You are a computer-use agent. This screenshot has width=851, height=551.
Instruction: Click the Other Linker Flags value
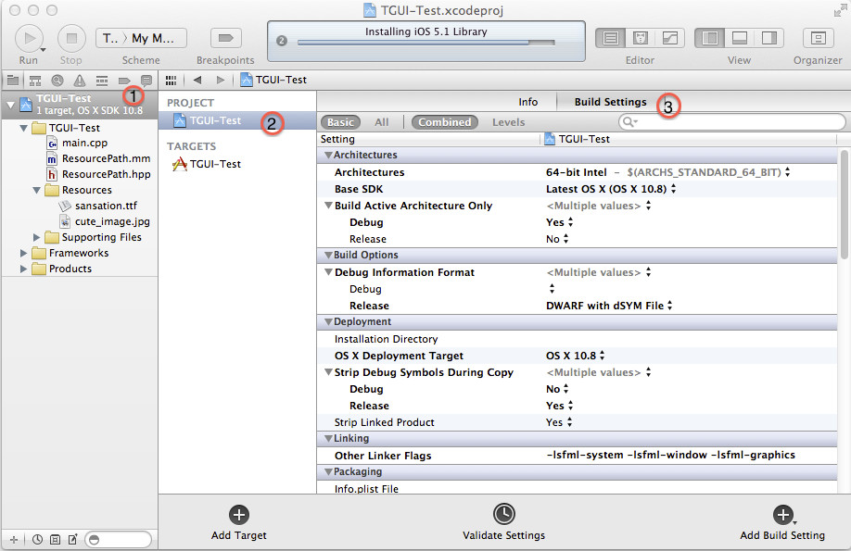click(x=671, y=456)
